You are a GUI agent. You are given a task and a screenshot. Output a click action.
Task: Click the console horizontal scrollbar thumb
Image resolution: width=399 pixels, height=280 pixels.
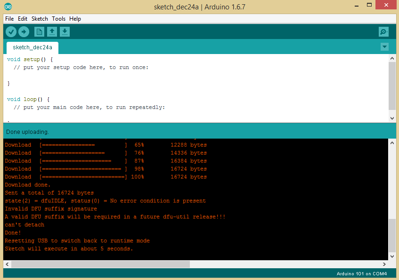click(100, 264)
